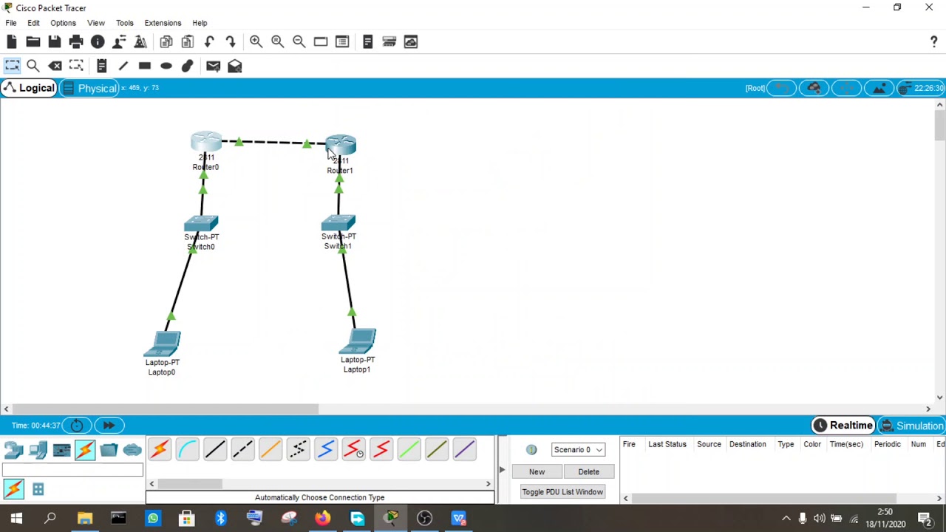
Task: Pick the Draw Line tool
Action: (x=123, y=66)
